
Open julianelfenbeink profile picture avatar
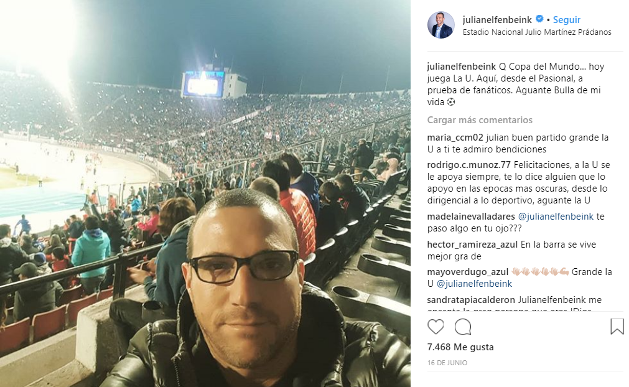(x=441, y=25)
